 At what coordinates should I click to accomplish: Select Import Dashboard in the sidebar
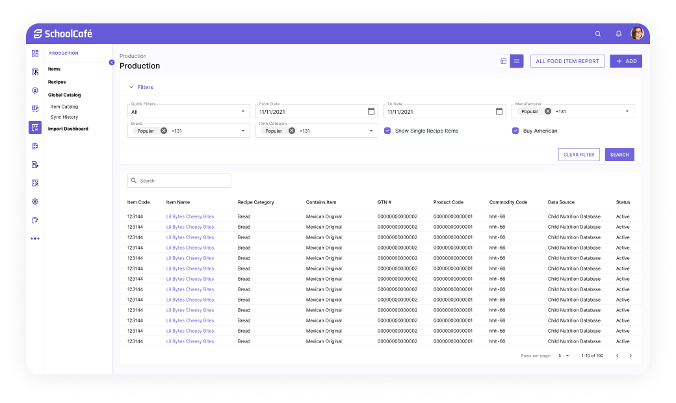pyautogui.click(x=68, y=129)
